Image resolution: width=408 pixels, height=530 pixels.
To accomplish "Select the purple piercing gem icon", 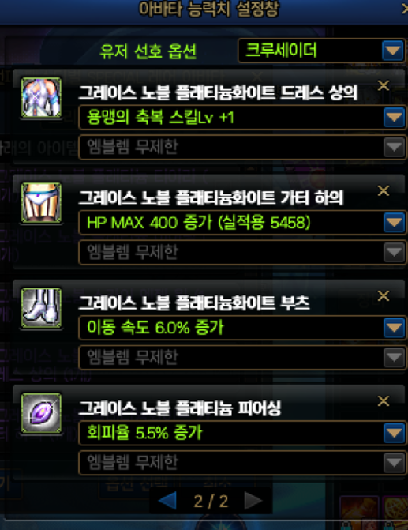I will pos(41,413).
